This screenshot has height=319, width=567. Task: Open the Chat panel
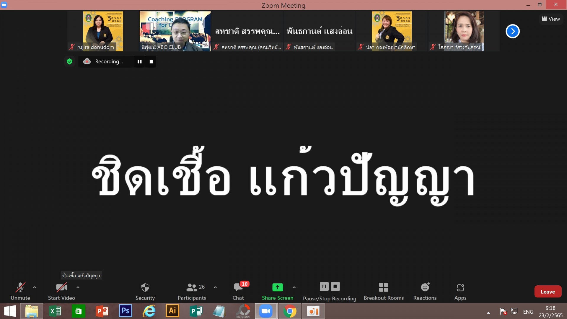[238, 291]
